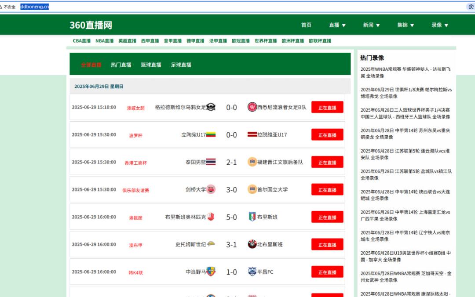Click 格拉德斯维尔乌鸦女足 team logo

point(211,107)
